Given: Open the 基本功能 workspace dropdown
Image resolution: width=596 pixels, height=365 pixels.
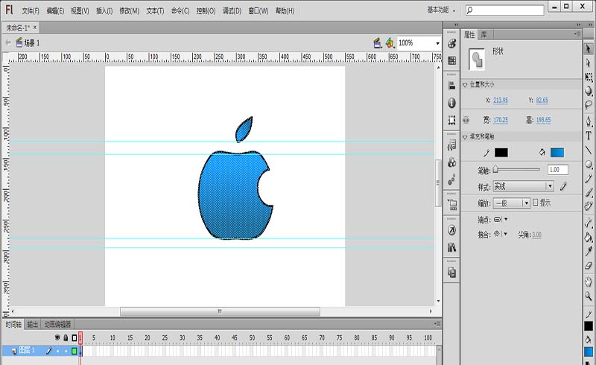Looking at the screenshot, I should [x=441, y=10].
